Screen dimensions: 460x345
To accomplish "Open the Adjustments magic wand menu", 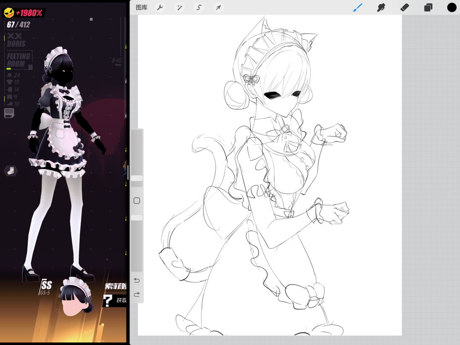I will (179, 7).
